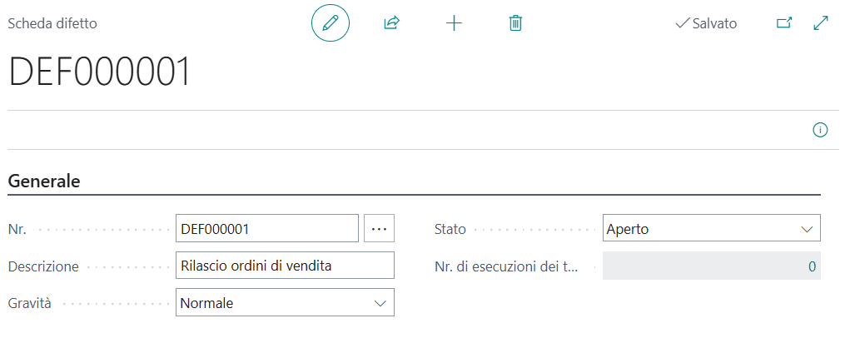855x353 pixels.
Task: Open the card in a new window
Action: click(x=783, y=23)
